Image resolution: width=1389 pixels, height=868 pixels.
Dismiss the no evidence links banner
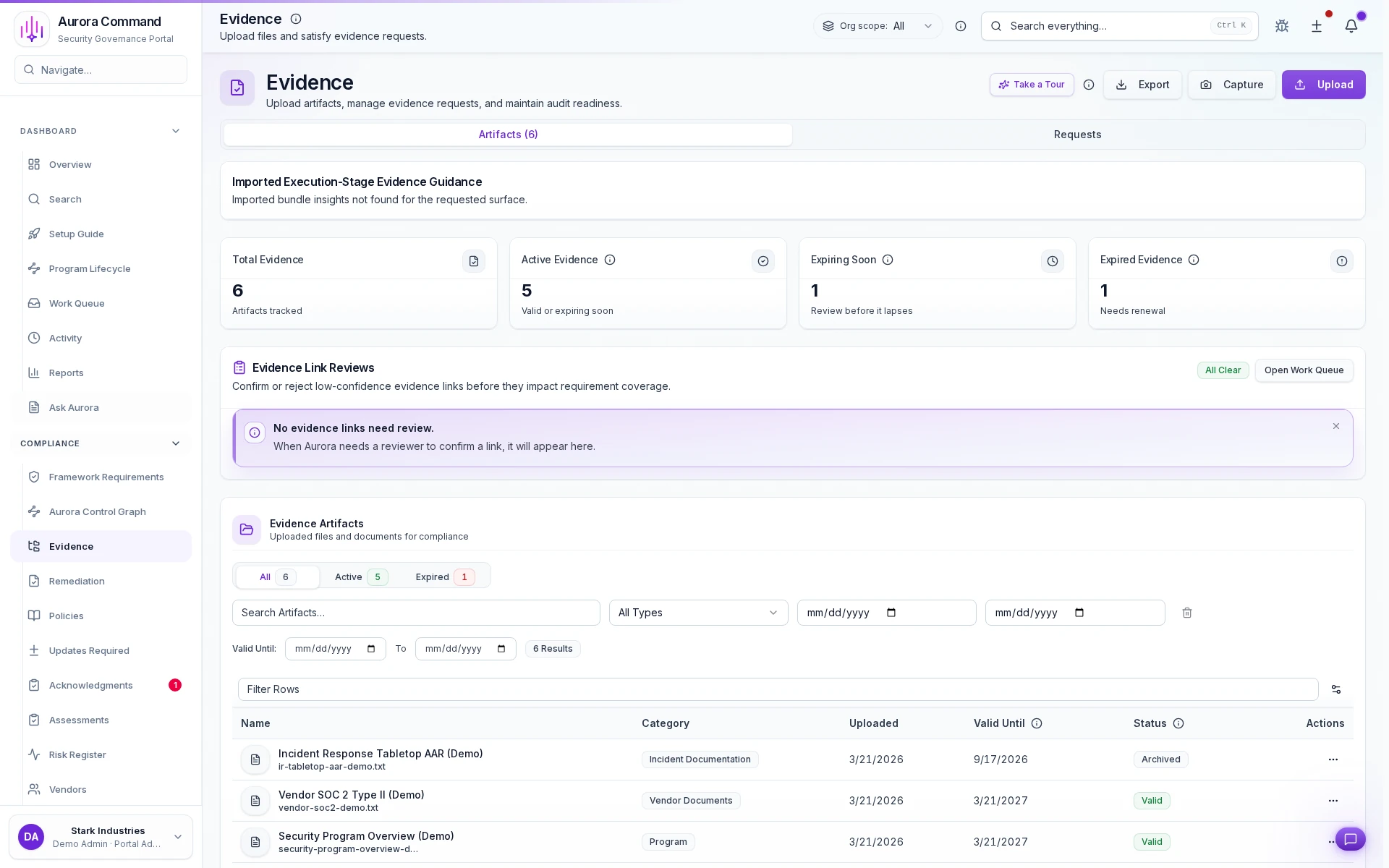pyautogui.click(x=1336, y=426)
